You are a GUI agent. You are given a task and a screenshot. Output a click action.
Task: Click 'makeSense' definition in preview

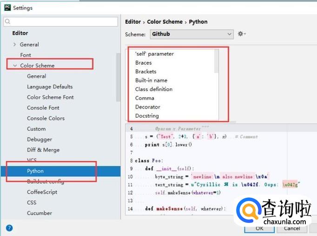pos(169,209)
